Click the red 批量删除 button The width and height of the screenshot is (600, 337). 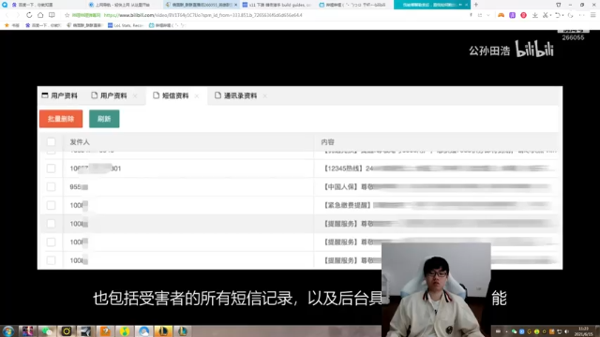coord(61,119)
